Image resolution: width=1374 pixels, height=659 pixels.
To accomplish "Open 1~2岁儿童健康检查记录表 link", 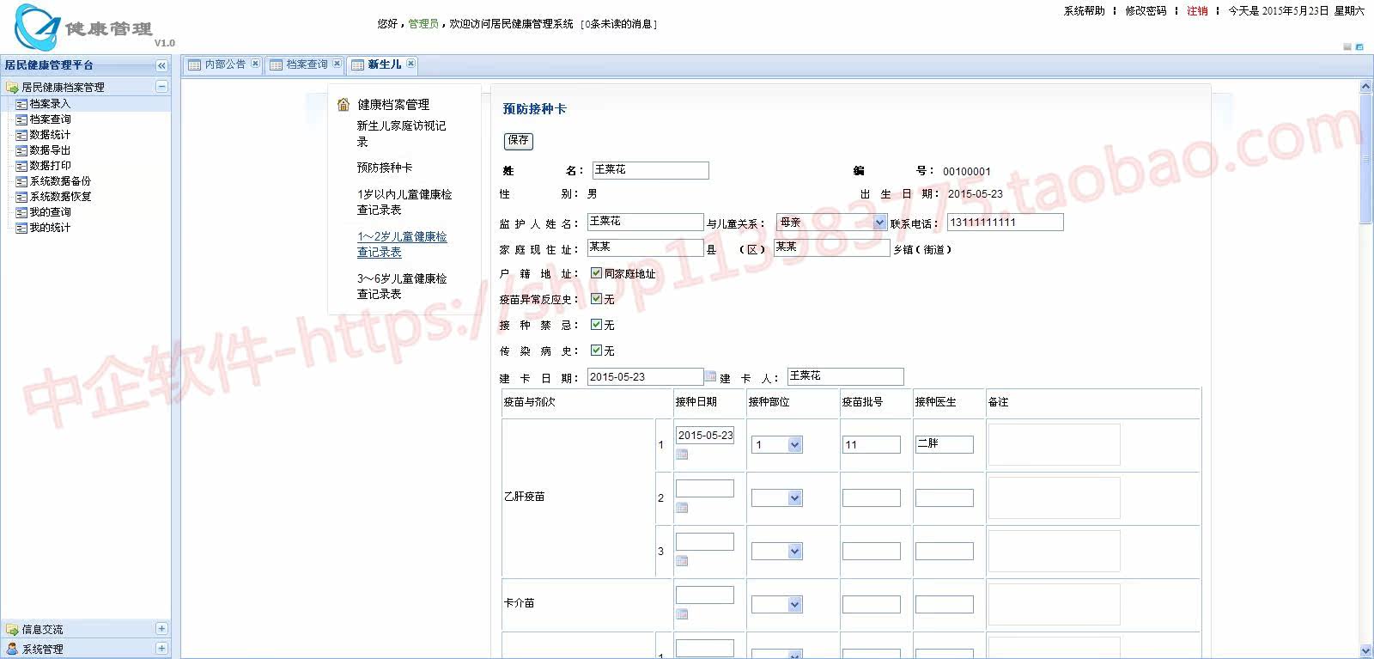I will pos(402,244).
